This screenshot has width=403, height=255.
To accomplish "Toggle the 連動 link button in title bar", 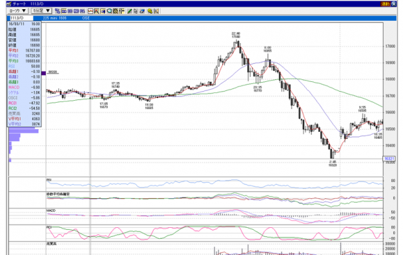I will tap(386, 4).
